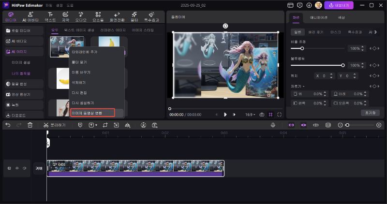Click the 분리하기 split scissors button
The image size is (387, 204).
(55, 125)
